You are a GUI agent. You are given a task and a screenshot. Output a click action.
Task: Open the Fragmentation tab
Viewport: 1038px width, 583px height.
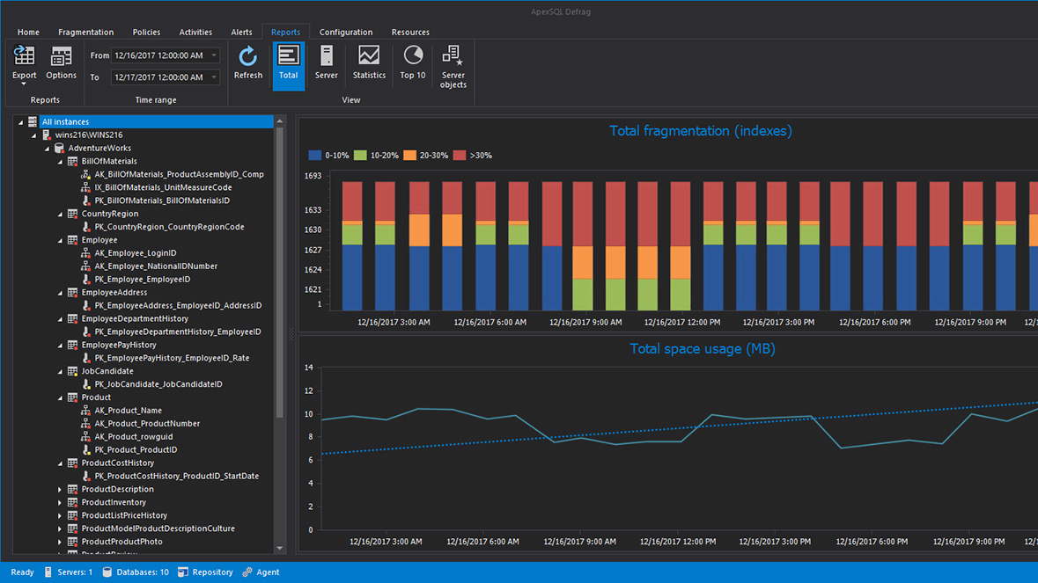pos(85,32)
